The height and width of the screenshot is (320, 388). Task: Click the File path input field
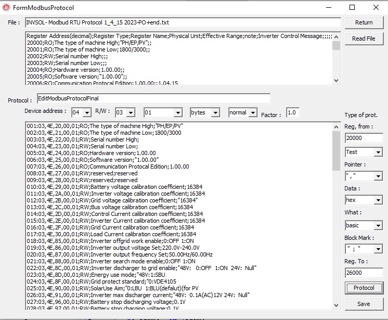pyautogui.click(x=182, y=23)
